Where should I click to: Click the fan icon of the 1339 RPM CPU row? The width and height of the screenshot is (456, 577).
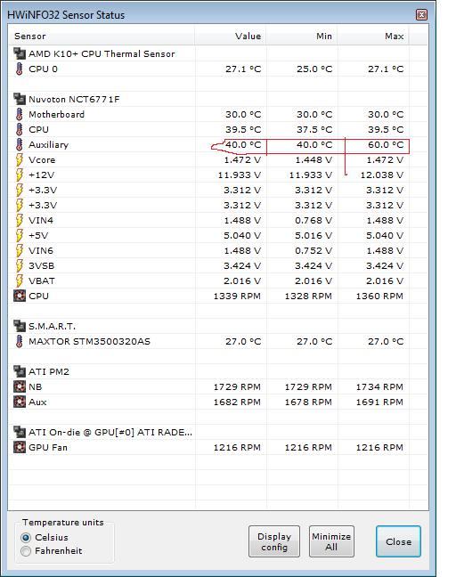click(20, 296)
